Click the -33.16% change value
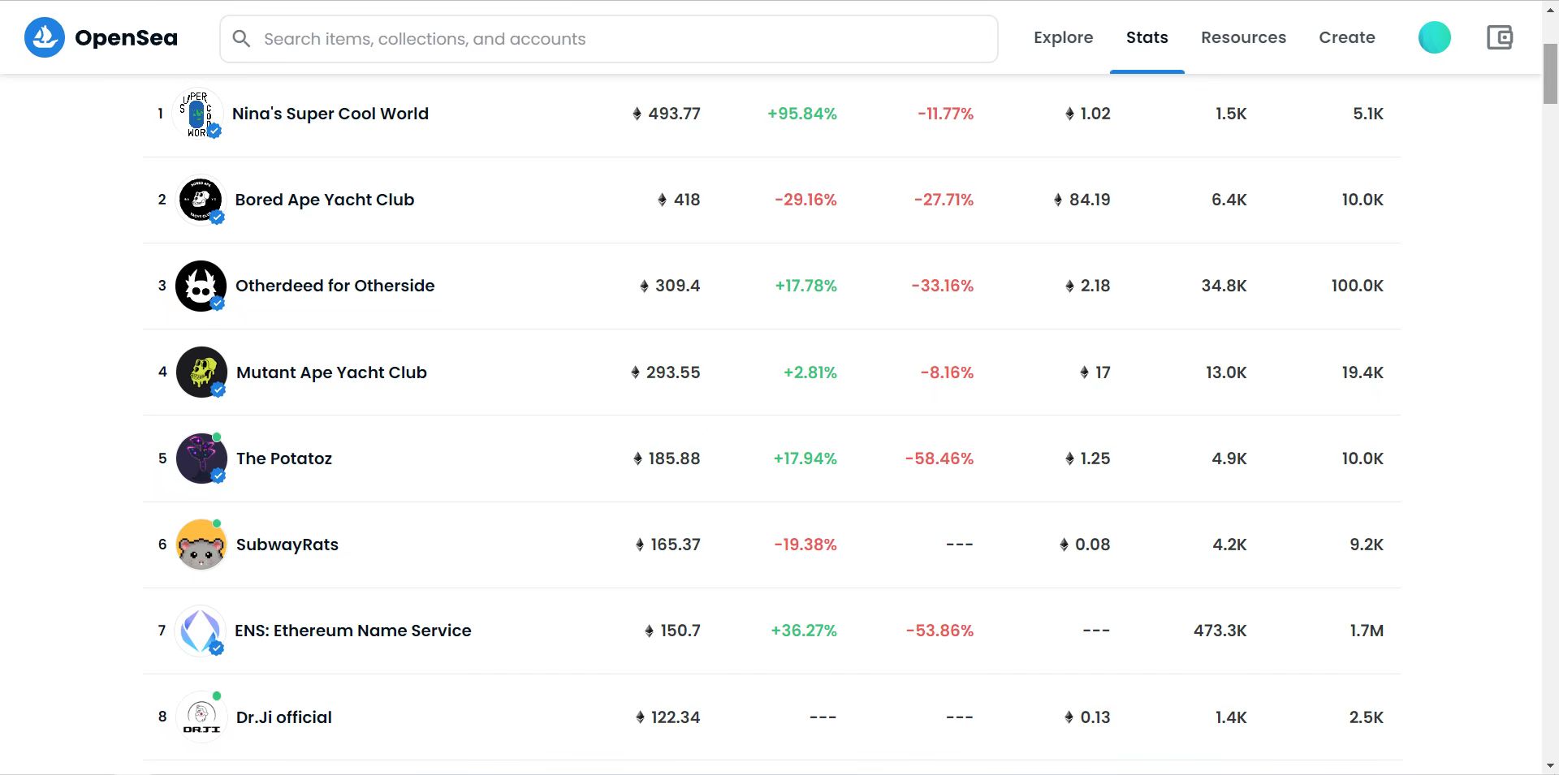Screen dimensions: 1559x775 [x=942, y=286]
